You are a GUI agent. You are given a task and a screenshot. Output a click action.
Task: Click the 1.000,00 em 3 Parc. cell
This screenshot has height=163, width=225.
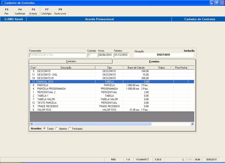coord(136,85)
